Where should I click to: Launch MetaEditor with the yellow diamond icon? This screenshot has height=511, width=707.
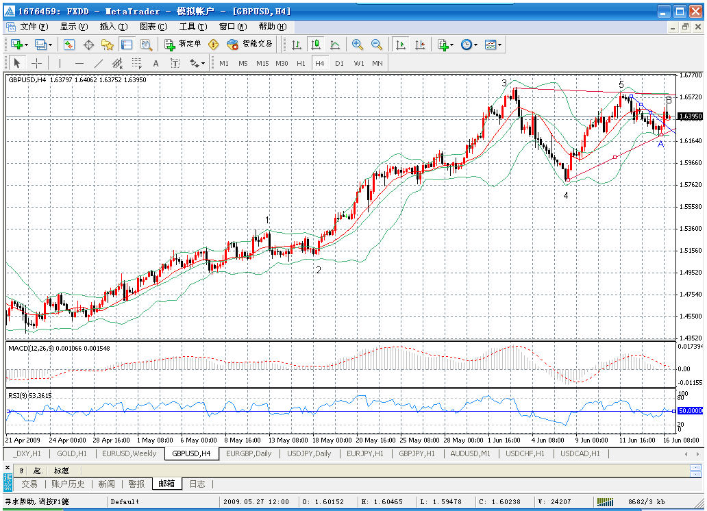click(213, 45)
